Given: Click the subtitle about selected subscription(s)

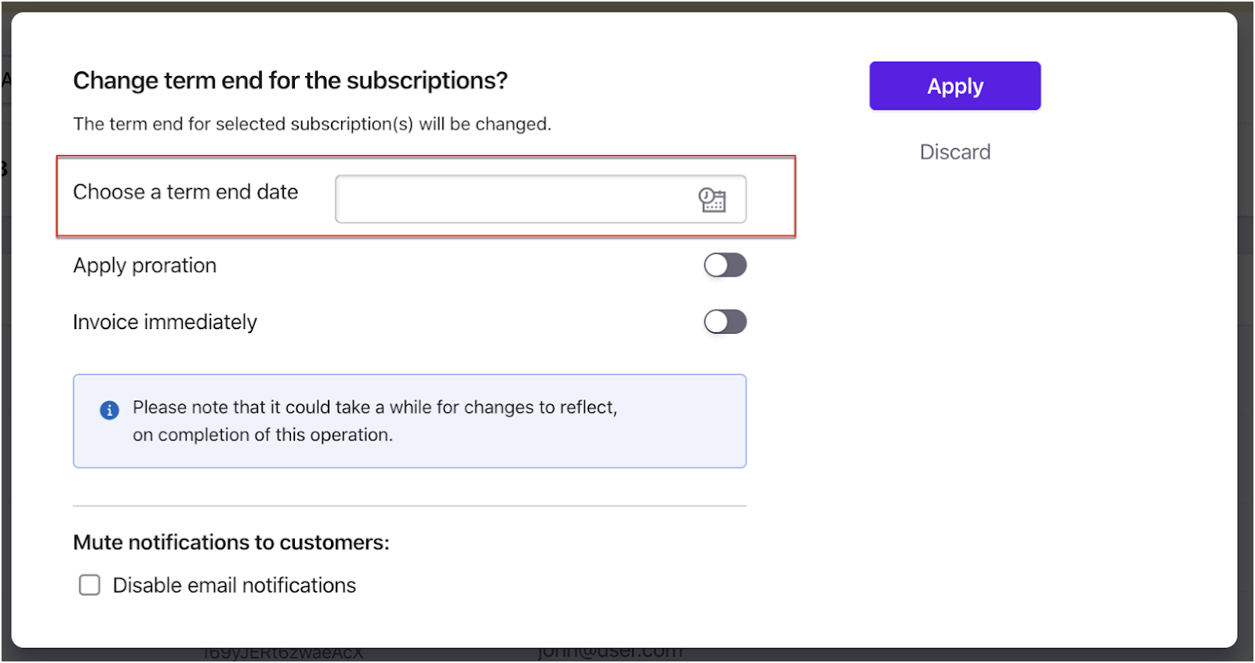Looking at the screenshot, I should (x=311, y=124).
